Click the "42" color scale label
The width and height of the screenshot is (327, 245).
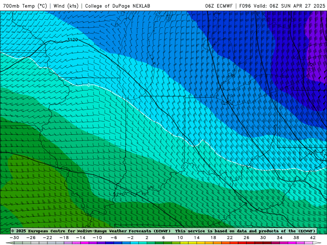(x=313, y=238)
